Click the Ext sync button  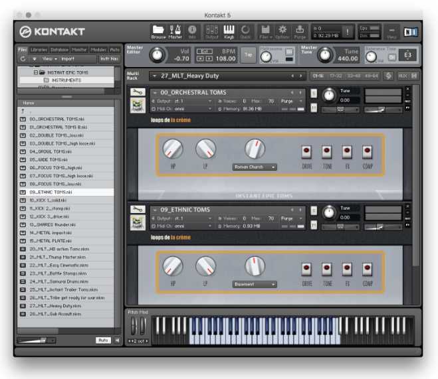(x=205, y=51)
